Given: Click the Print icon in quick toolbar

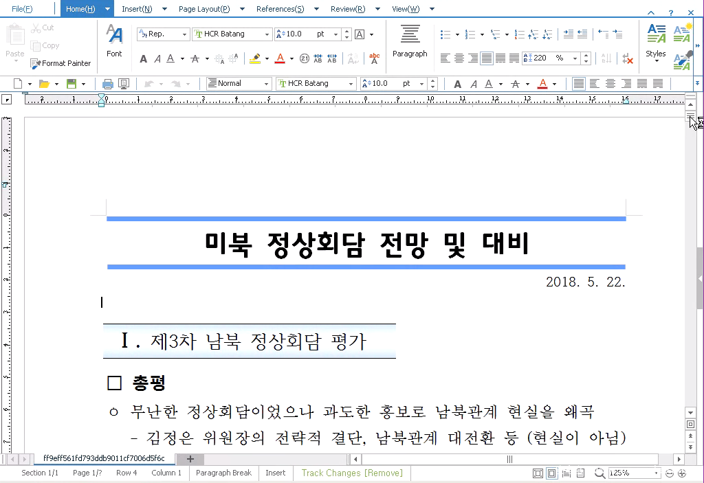Looking at the screenshot, I should click(107, 84).
